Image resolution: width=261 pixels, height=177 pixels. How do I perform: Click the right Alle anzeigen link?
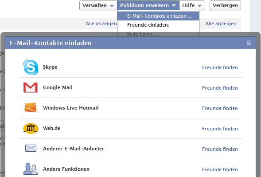click(x=221, y=24)
